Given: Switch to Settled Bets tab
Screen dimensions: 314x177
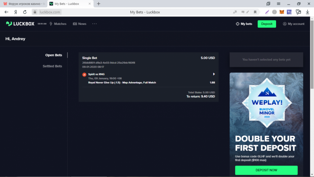Looking at the screenshot, I should tap(52, 66).
